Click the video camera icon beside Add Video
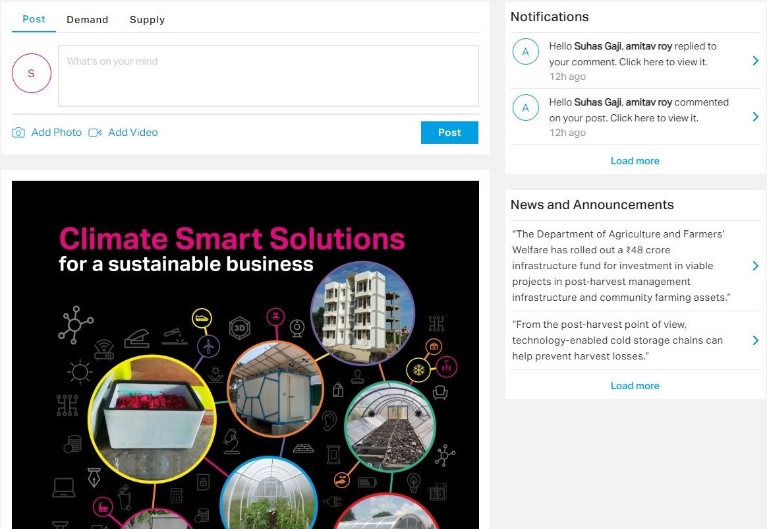This screenshot has height=529, width=767. (x=95, y=133)
